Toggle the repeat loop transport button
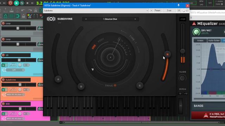225x126 pixels. tap(22, 3)
